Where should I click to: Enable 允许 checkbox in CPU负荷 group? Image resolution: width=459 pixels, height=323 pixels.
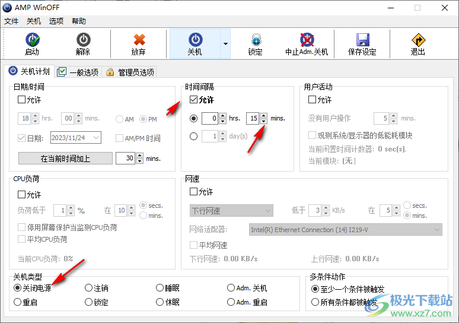point(22,195)
